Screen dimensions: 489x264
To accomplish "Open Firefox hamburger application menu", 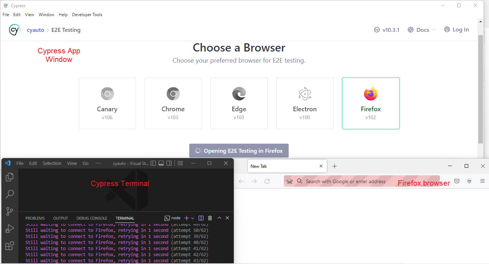I will point(483,181).
